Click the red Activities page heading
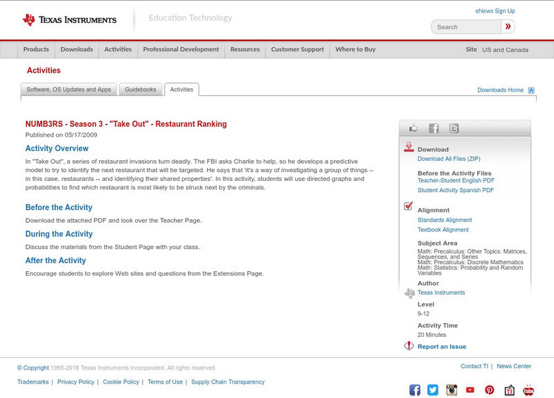 click(44, 71)
